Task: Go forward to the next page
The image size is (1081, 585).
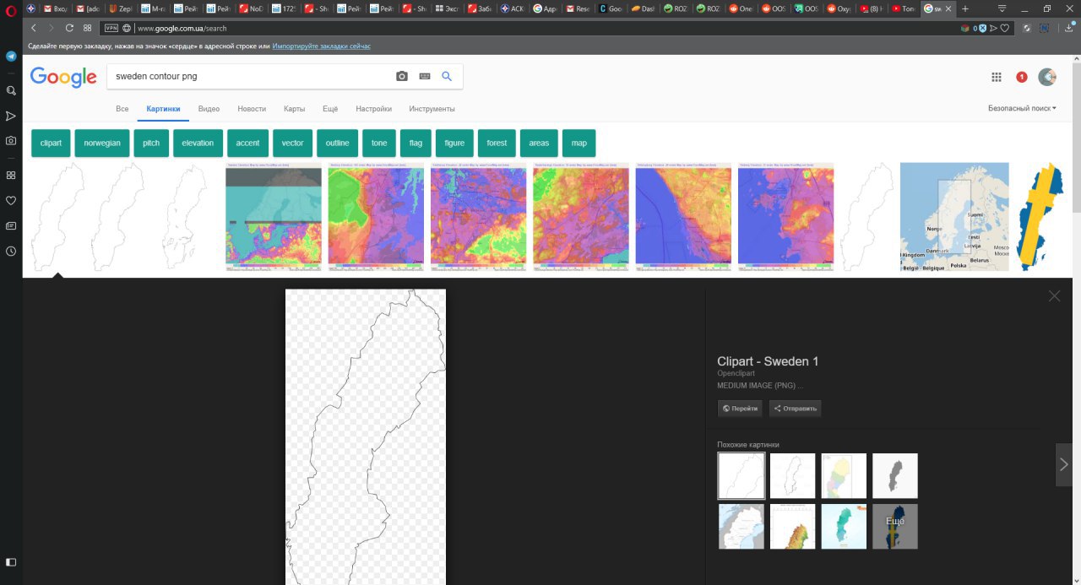Action: (x=51, y=28)
